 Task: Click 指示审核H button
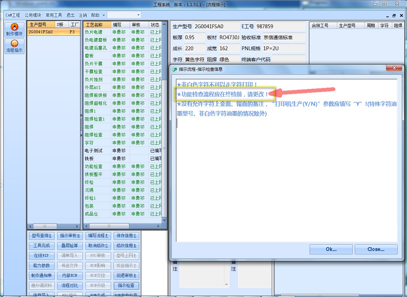pos(70,235)
